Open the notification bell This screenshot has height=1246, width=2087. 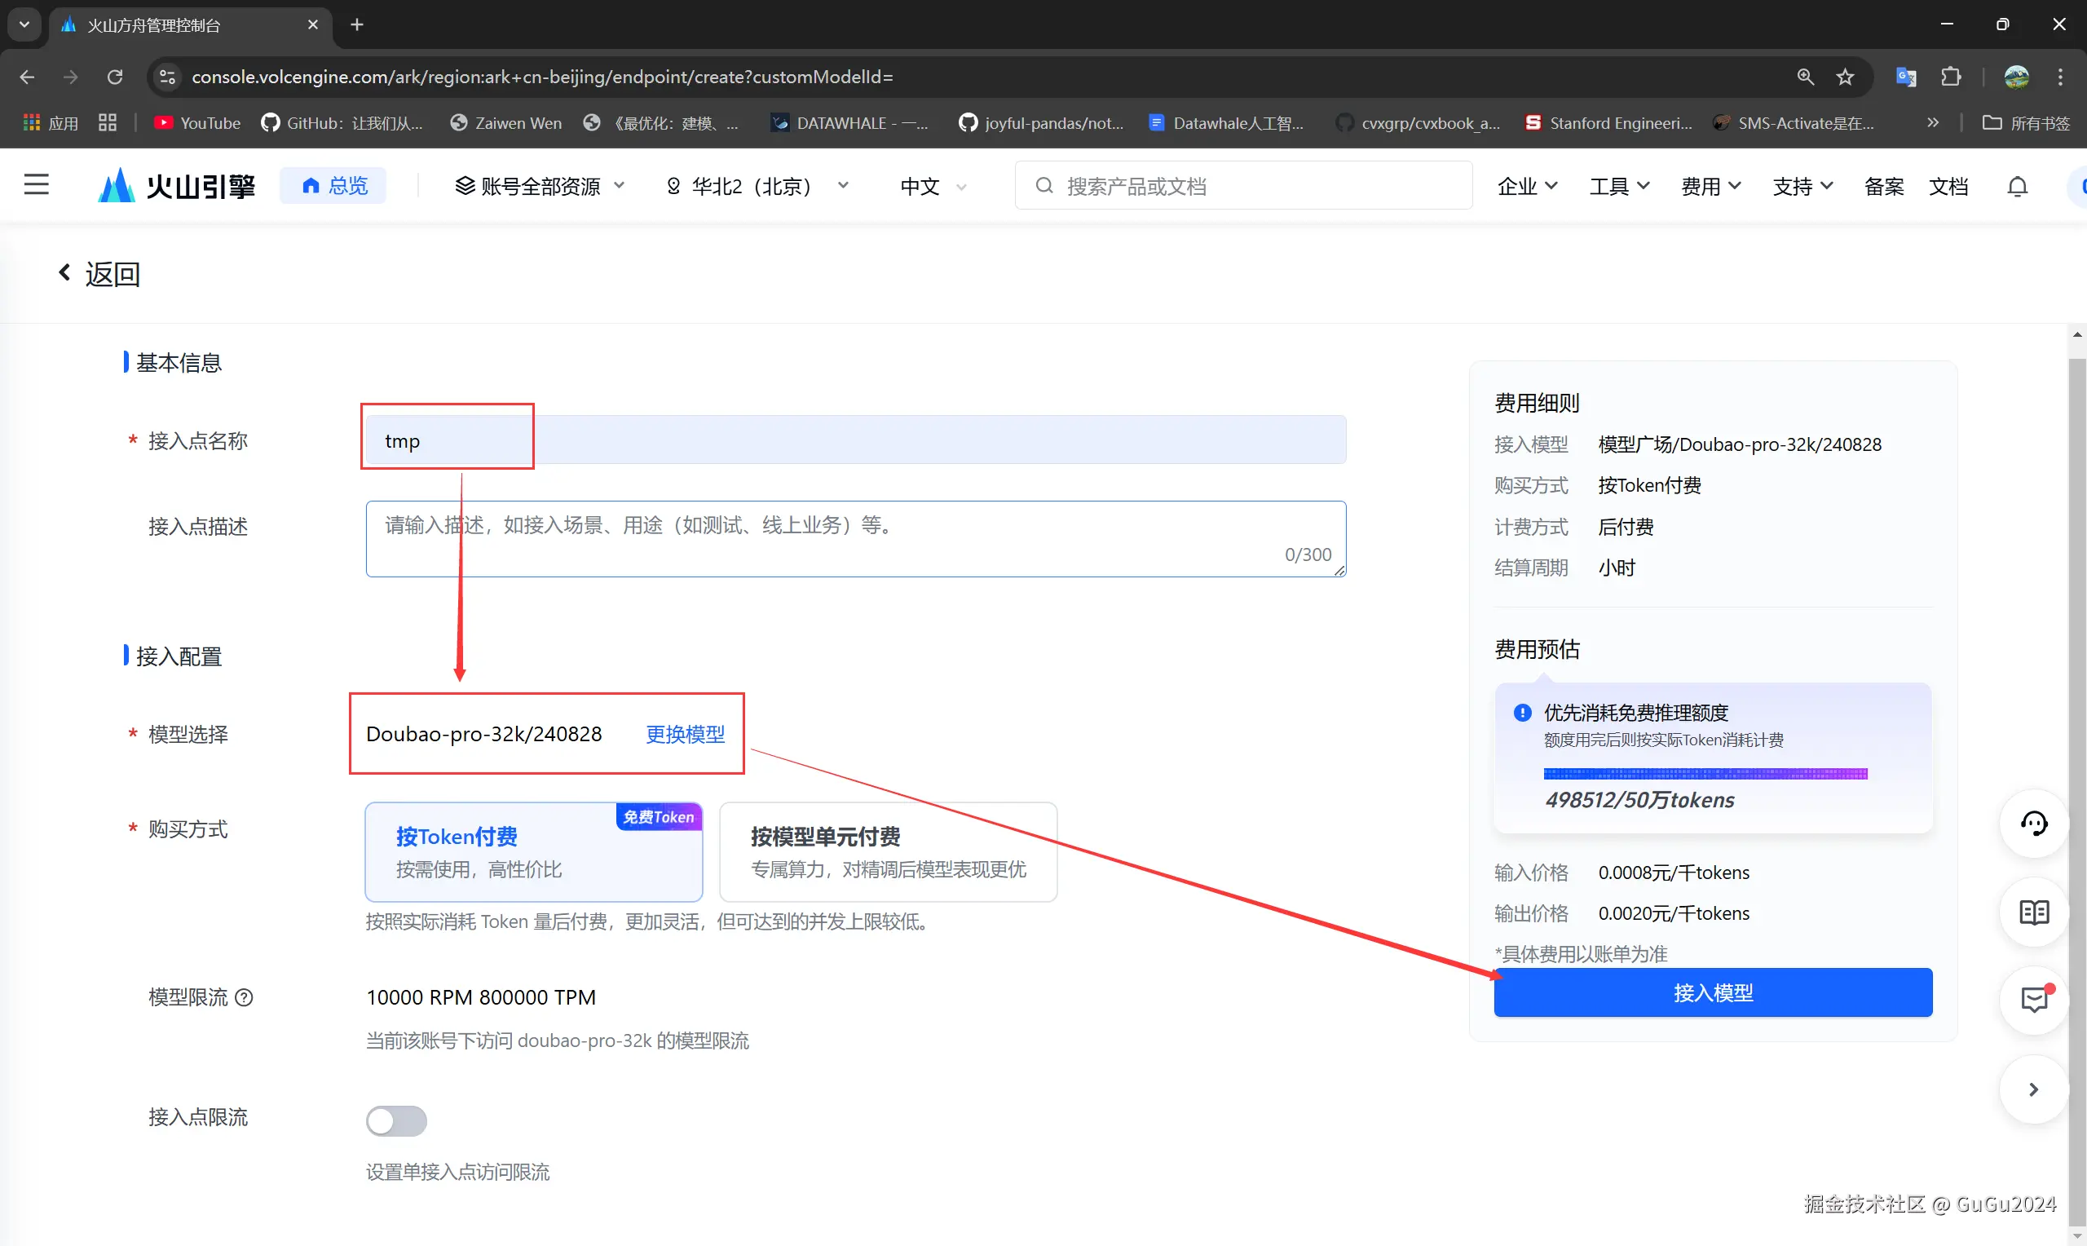pos(2018,186)
